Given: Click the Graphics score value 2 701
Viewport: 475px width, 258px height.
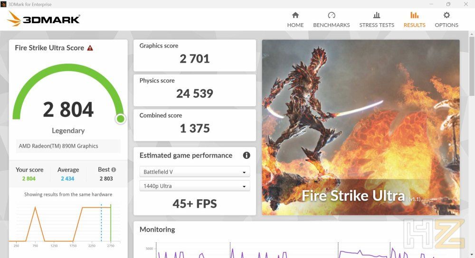Looking at the screenshot, I should click(x=194, y=59).
